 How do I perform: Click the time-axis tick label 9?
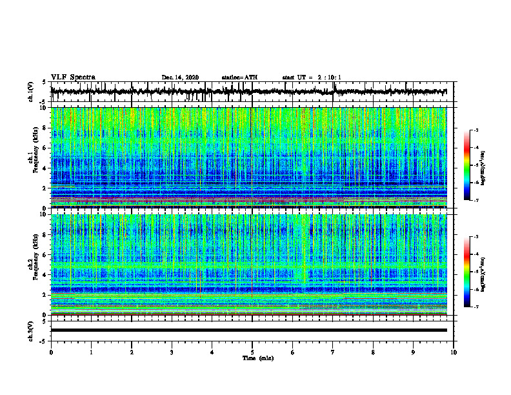tap(413, 352)
